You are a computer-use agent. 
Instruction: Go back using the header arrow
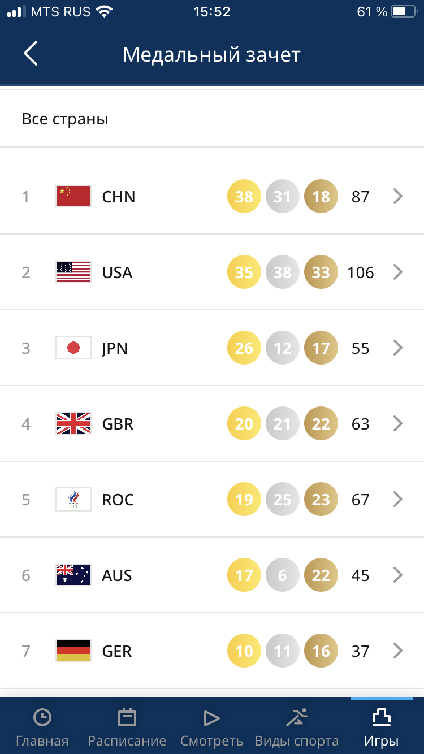coord(31,54)
